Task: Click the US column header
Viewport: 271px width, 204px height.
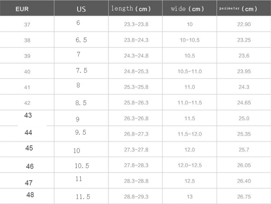Action: 81,9
